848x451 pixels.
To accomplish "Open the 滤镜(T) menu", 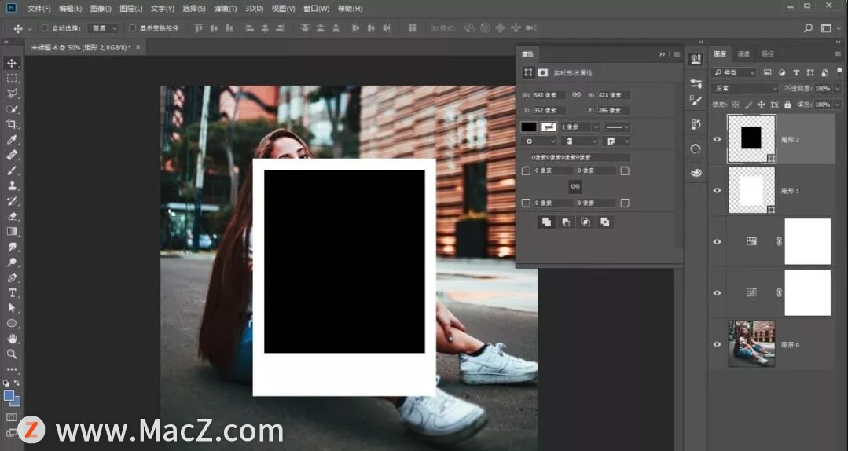I will [x=225, y=9].
